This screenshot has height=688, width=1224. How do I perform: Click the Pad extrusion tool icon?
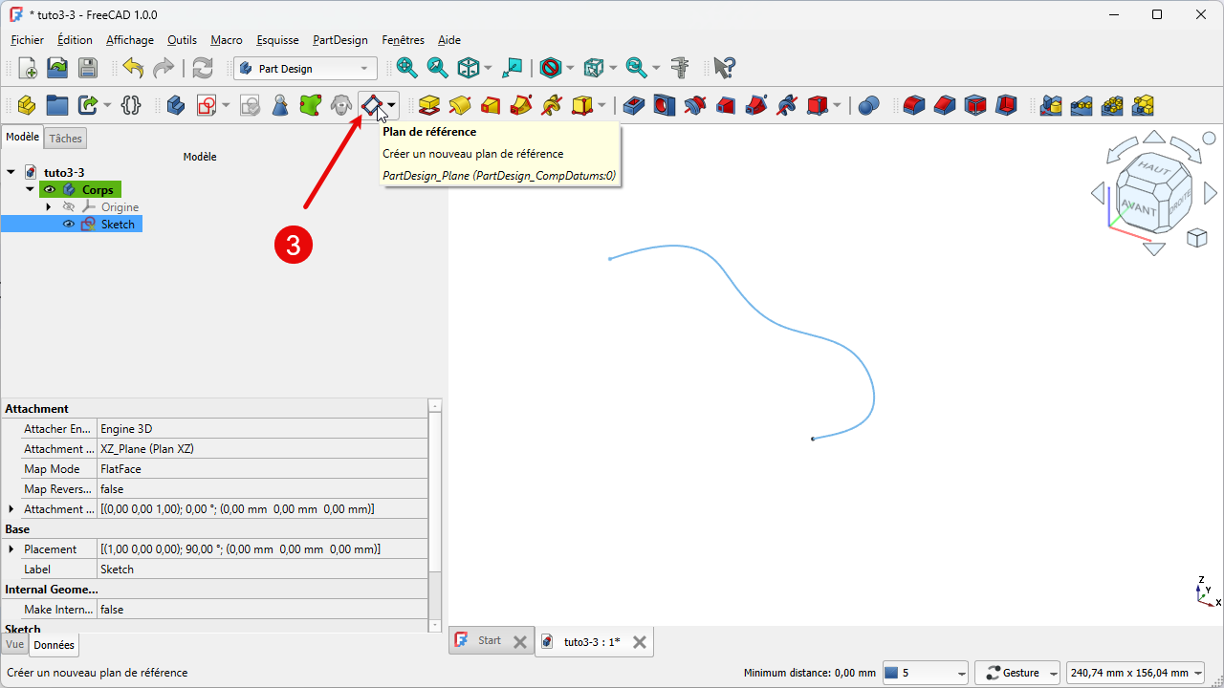pyautogui.click(x=429, y=105)
